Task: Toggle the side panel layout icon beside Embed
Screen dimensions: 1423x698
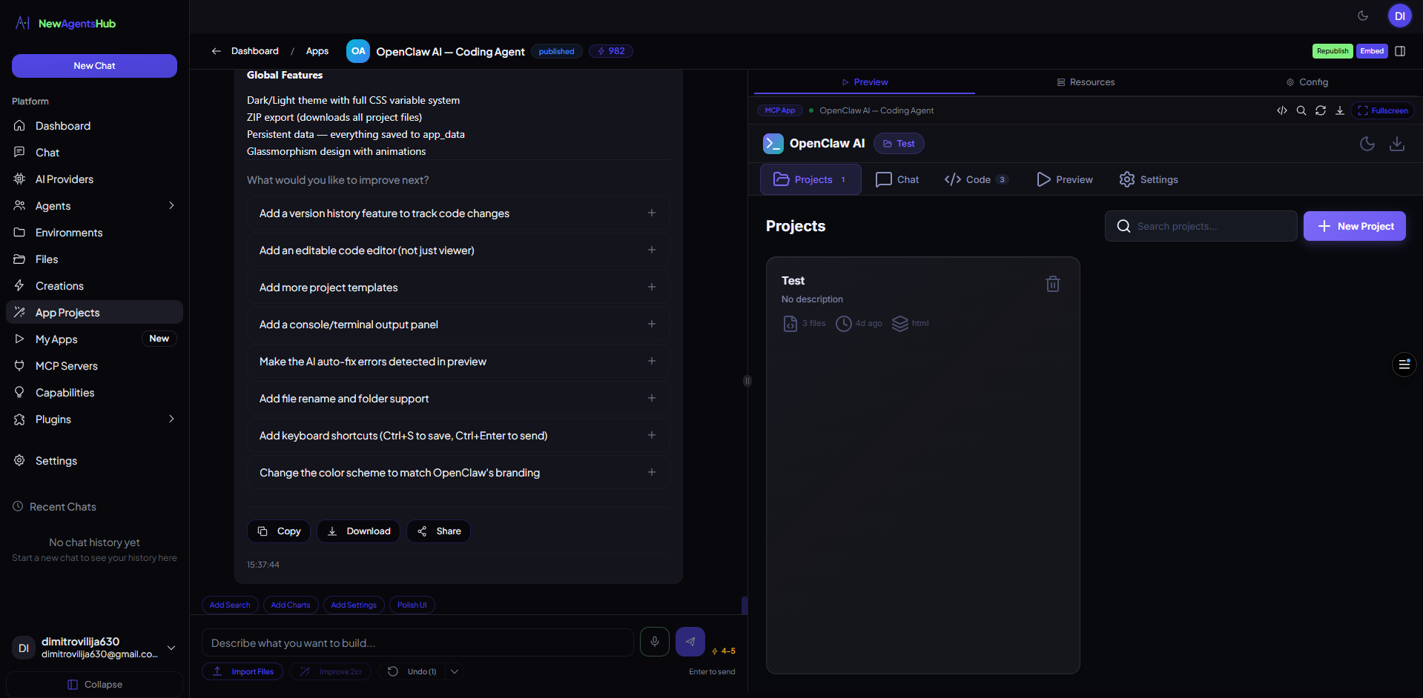Action: [x=1400, y=51]
